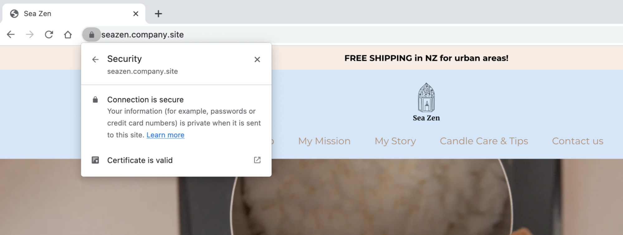The width and height of the screenshot is (623, 235).
Task: Click the padlock icon in the address bar
Action: point(92,35)
